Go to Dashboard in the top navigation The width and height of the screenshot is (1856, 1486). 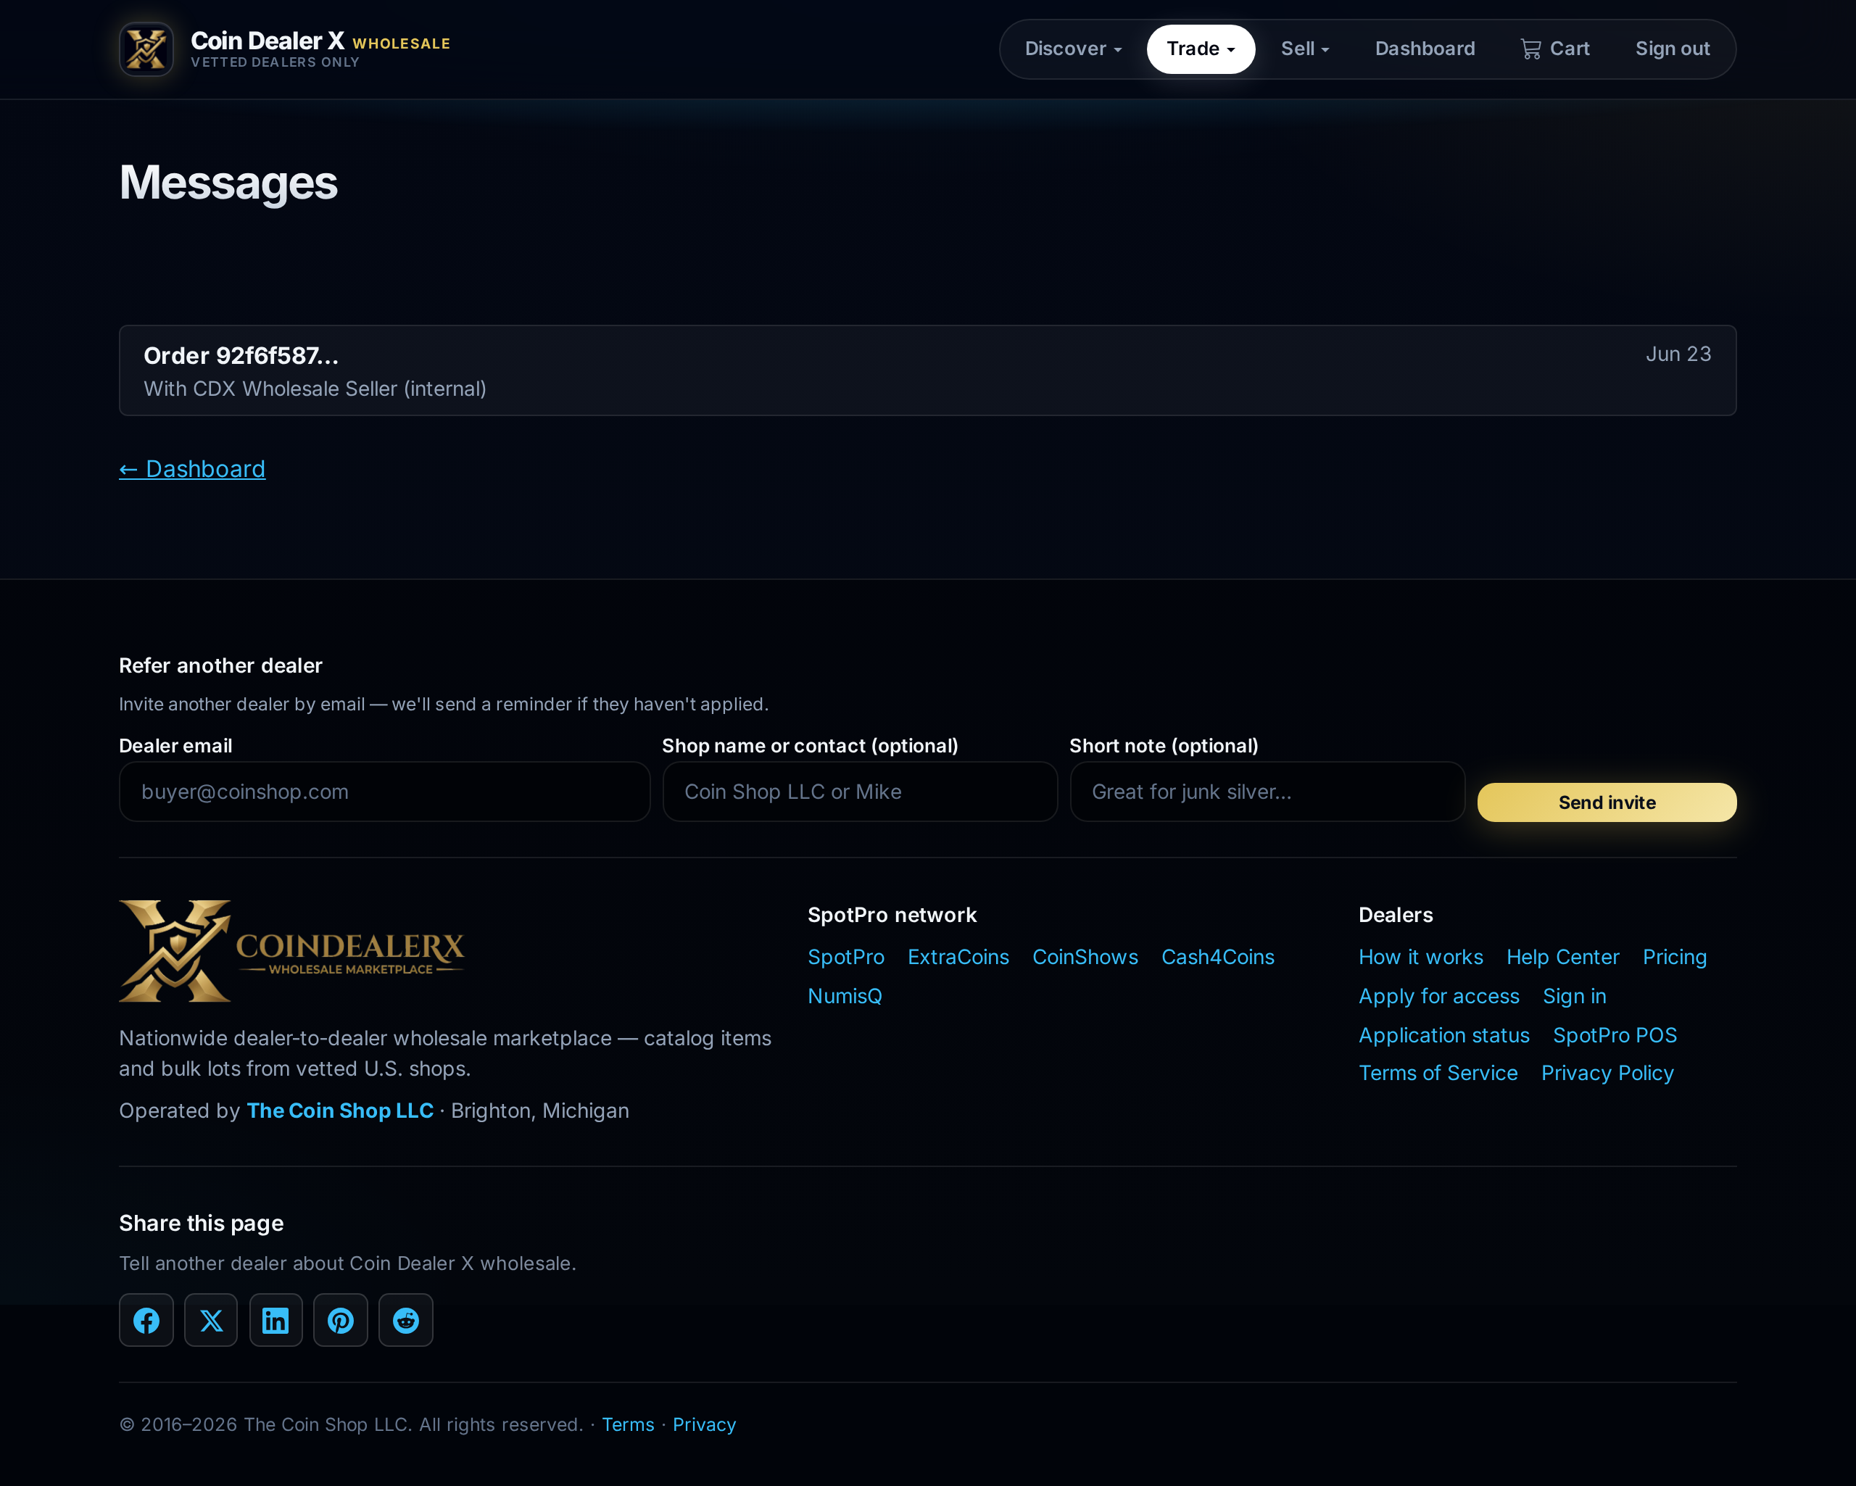1425,49
